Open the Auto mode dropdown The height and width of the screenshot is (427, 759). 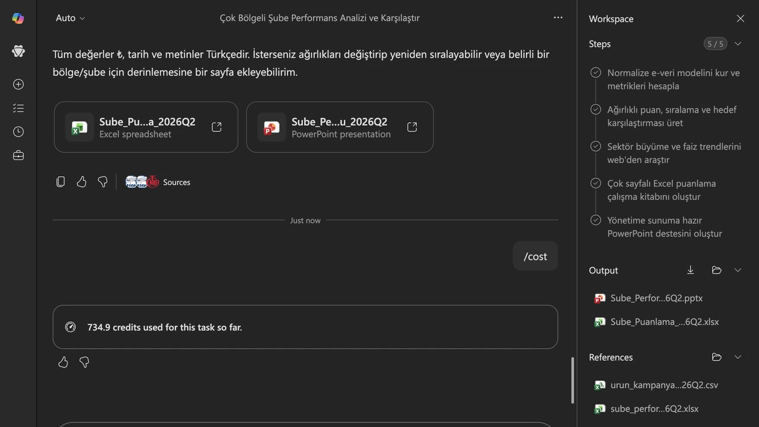click(70, 18)
